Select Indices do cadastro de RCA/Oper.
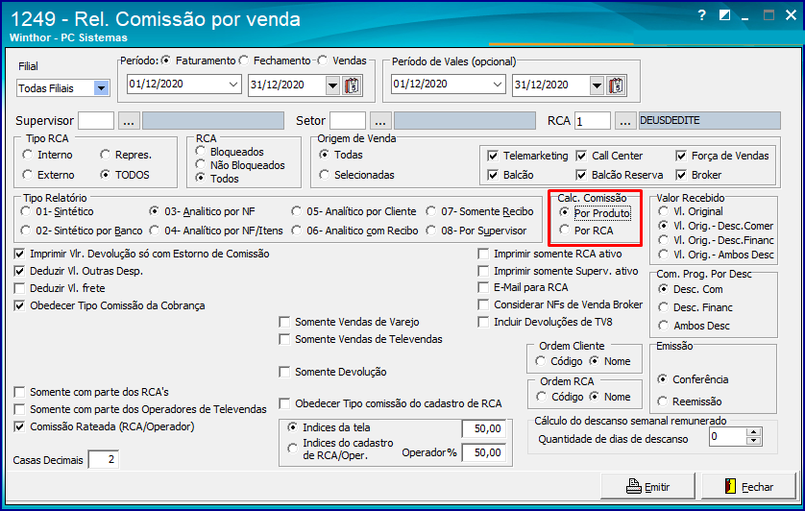This screenshot has width=805, height=511. 292,449
